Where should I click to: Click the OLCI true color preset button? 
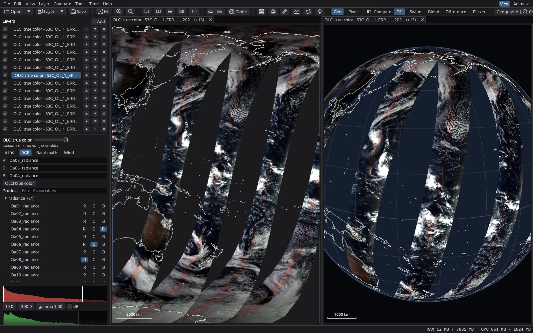click(19, 183)
